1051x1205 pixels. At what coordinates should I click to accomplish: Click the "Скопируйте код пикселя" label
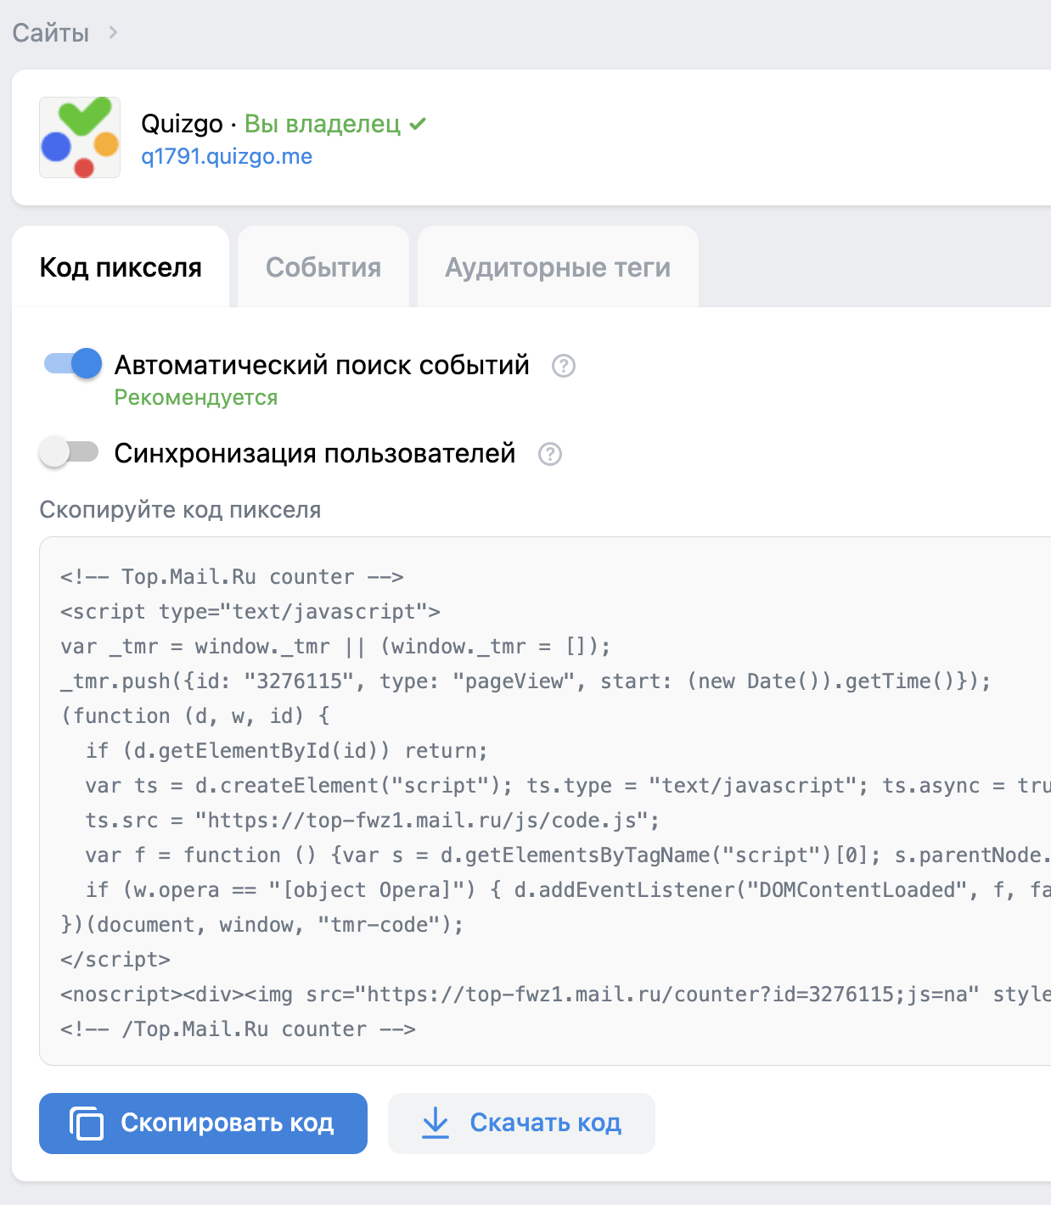(x=180, y=510)
